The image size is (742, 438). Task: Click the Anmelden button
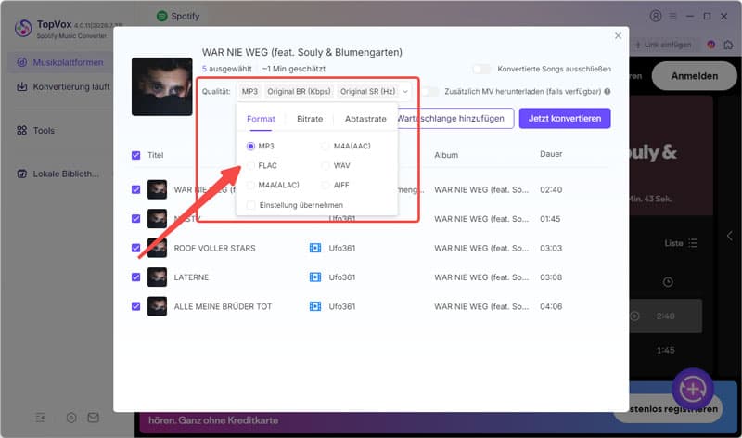(x=694, y=76)
